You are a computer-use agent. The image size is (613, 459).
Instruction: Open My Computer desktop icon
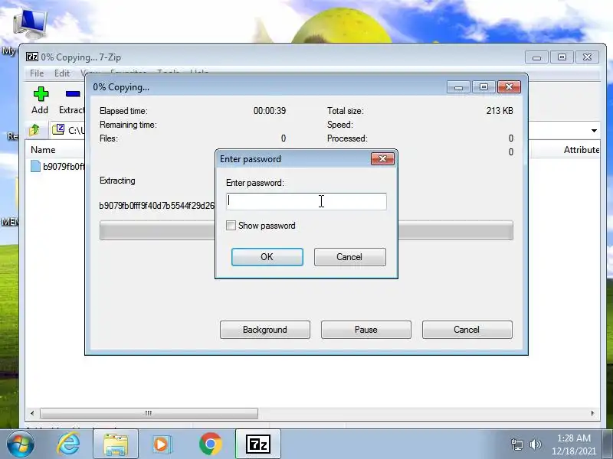[30, 24]
